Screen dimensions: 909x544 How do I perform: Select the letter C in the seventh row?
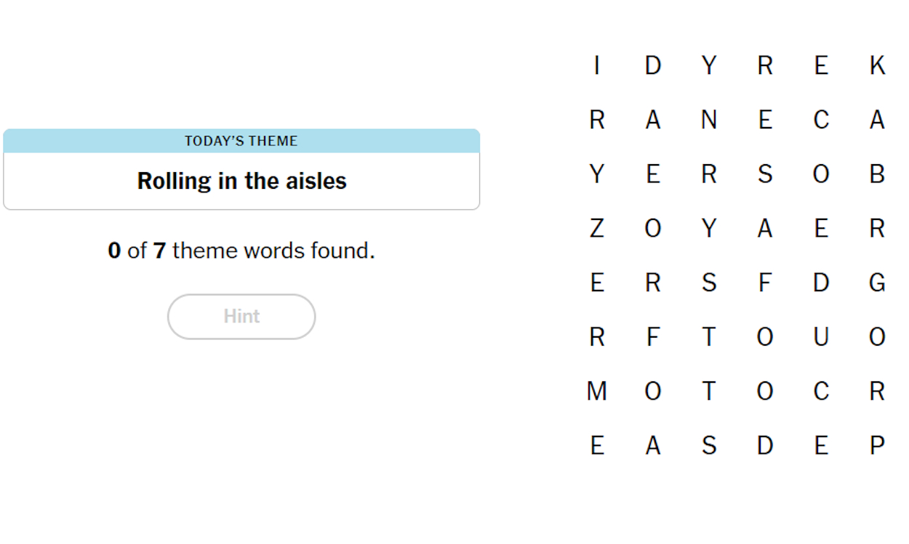821,391
